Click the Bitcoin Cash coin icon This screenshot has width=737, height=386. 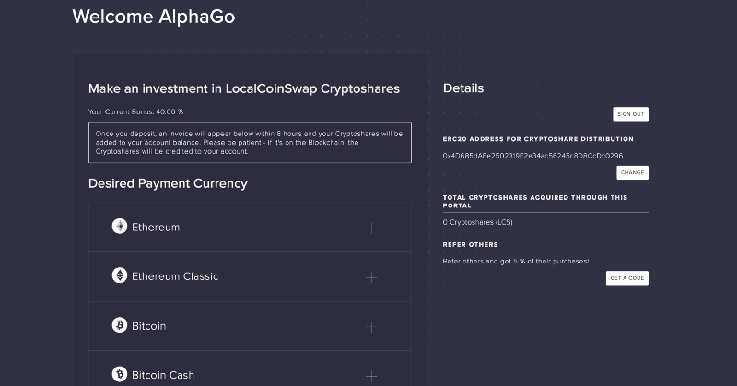click(x=120, y=374)
